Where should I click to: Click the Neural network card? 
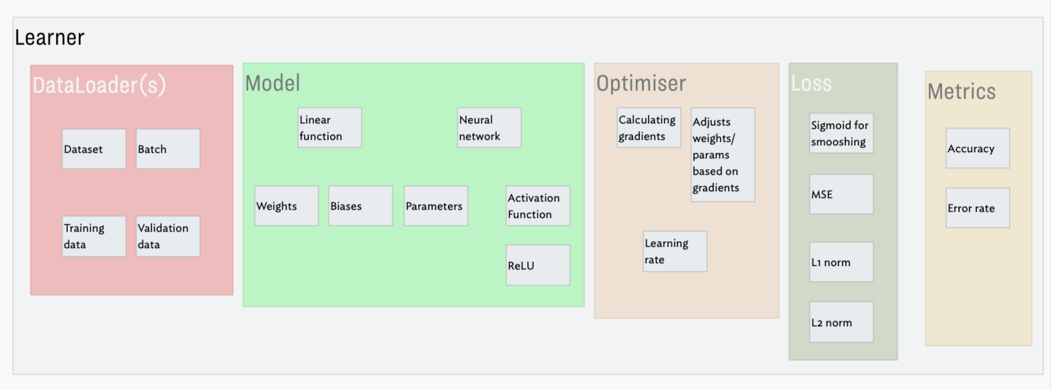[489, 127]
